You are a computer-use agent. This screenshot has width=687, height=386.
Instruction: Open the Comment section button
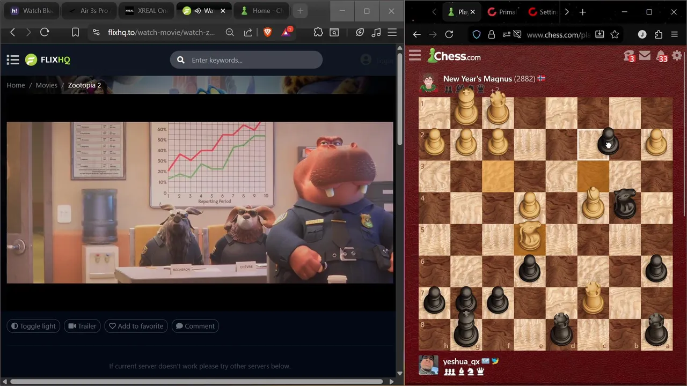[195, 326]
